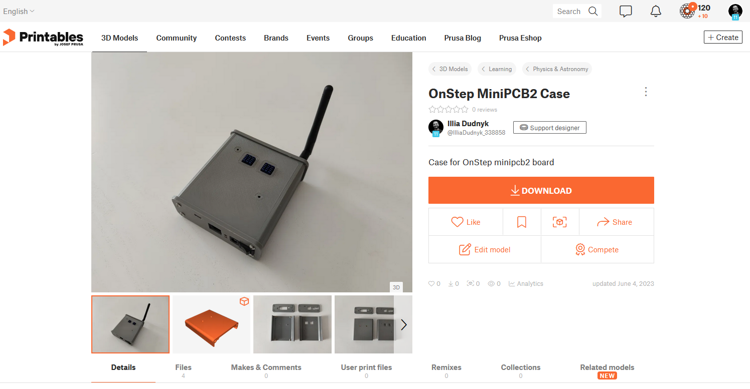The height and width of the screenshot is (389, 750).
Task: Click the Support designer button
Action: (549, 128)
